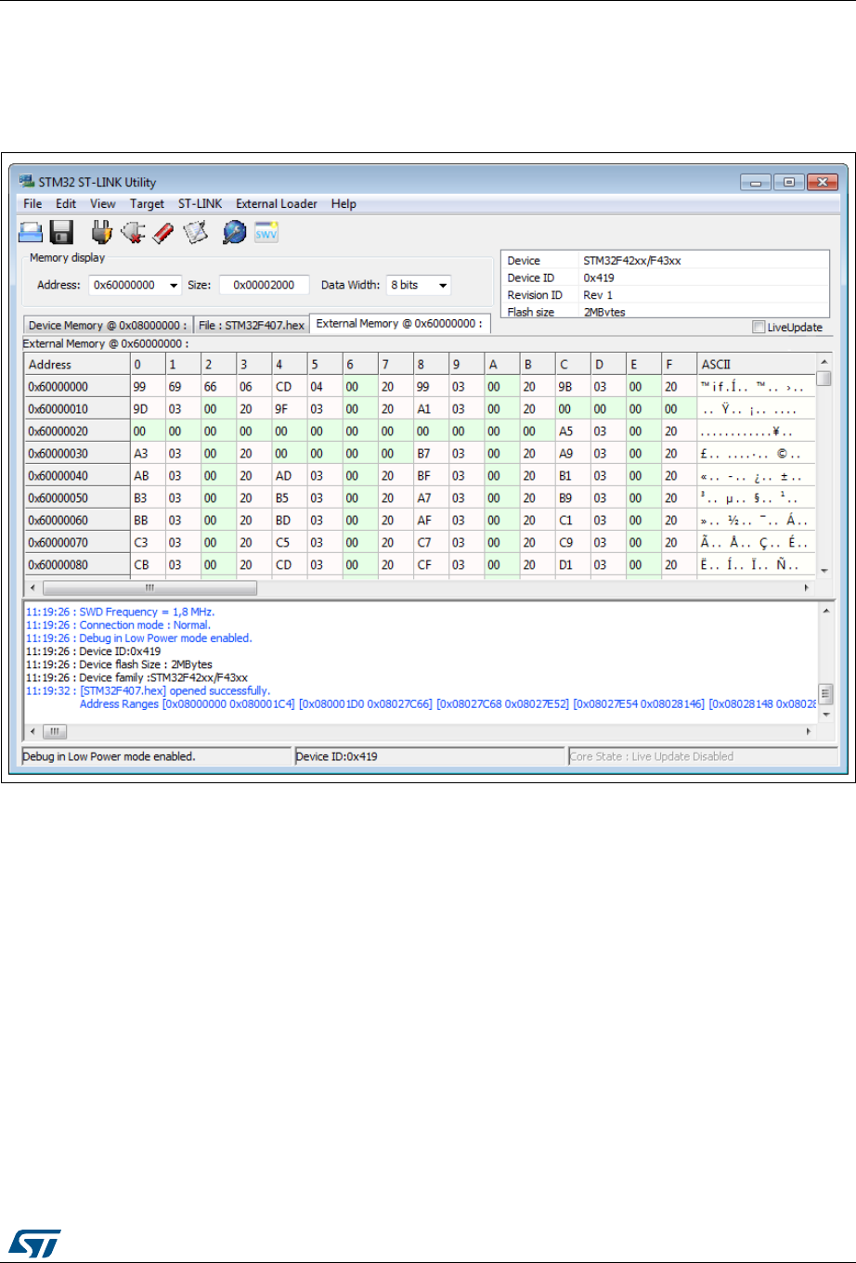The height and width of the screenshot is (1263, 856).
Task: Select row address 0x60000040
Action: [x=77, y=475]
